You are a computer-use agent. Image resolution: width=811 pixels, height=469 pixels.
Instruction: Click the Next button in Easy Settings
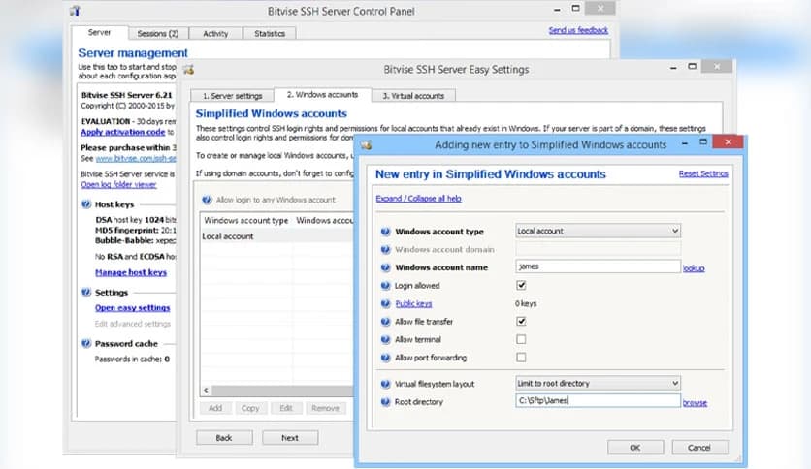290,437
